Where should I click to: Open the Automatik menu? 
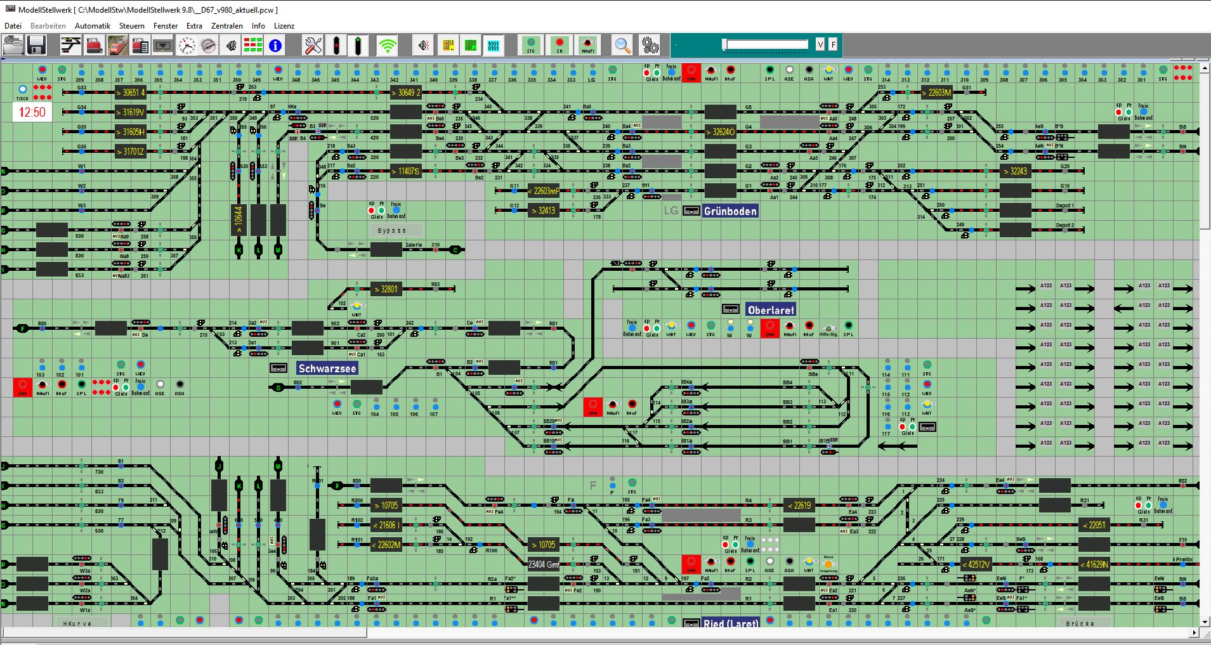[93, 26]
